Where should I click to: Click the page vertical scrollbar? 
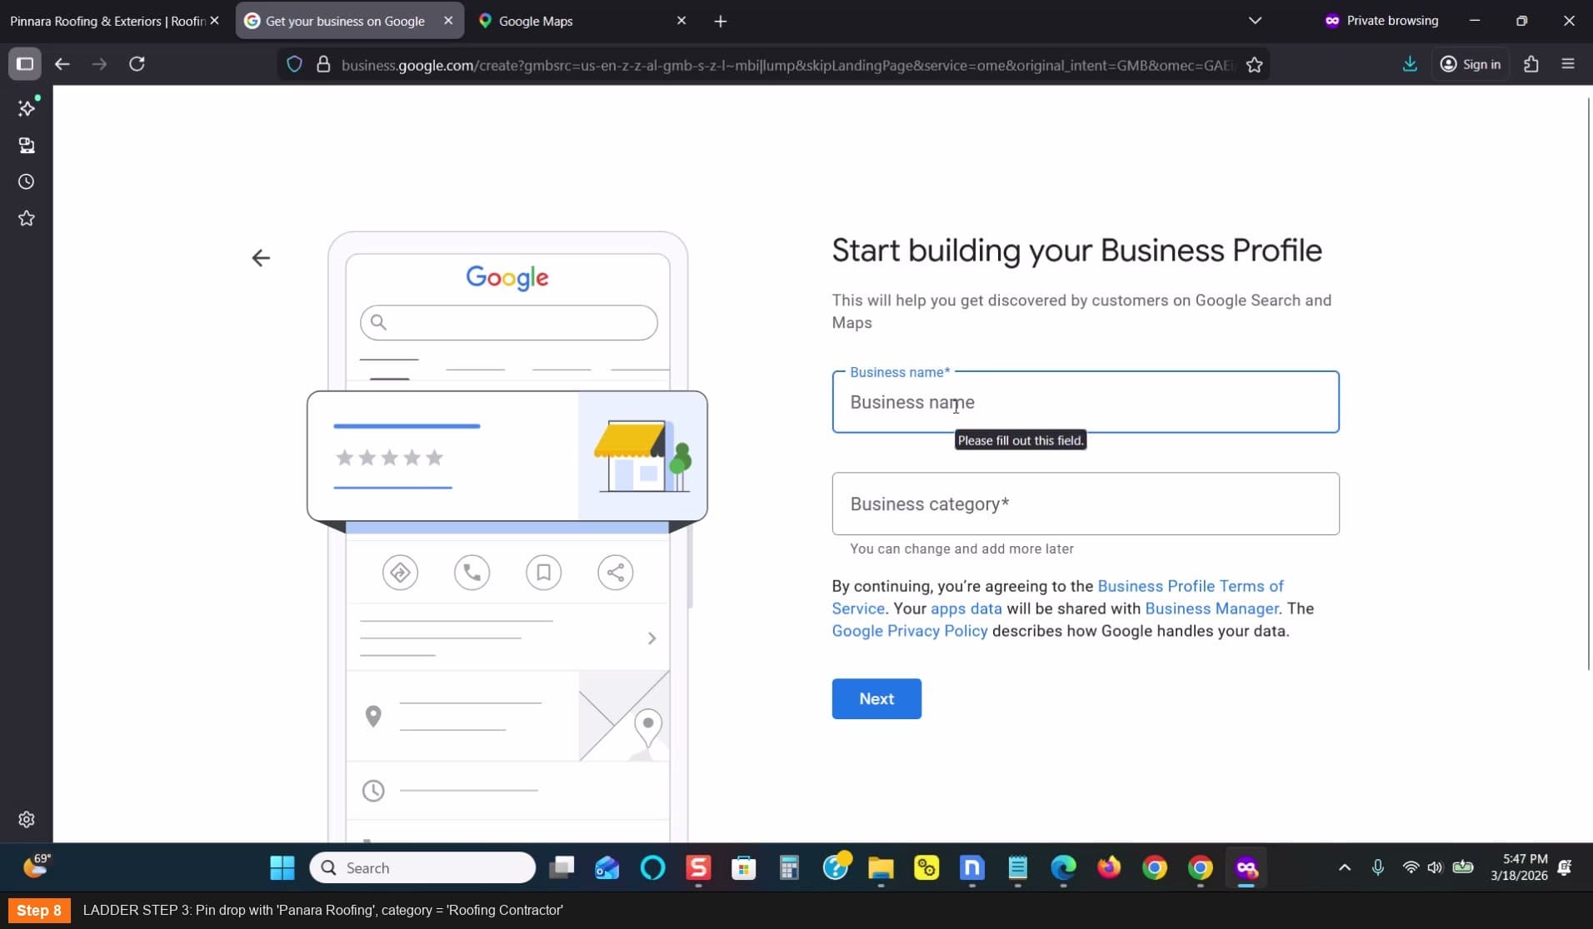click(1588, 383)
